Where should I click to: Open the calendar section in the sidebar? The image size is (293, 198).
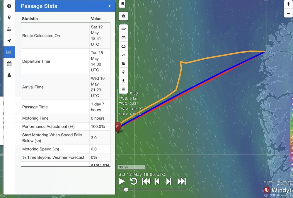tap(9, 64)
